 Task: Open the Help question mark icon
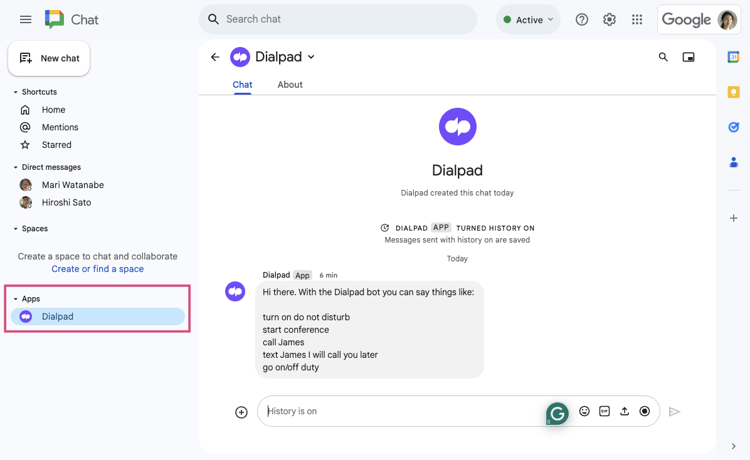click(x=582, y=19)
